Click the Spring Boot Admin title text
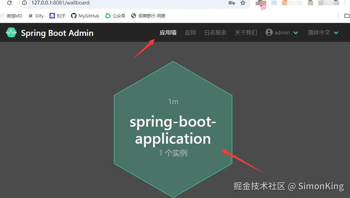Screen dimensions: 350x198 (57, 33)
